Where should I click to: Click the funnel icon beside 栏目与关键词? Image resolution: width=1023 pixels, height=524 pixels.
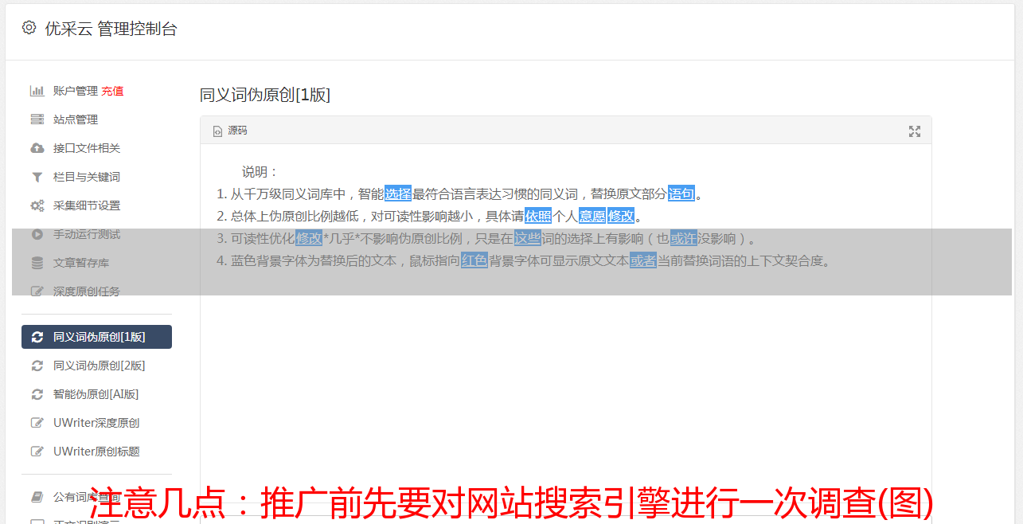(37, 177)
